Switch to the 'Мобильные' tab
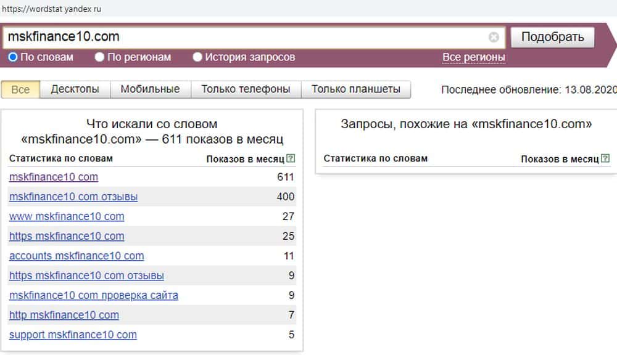This screenshot has height=355, width=617. point(150,89)
